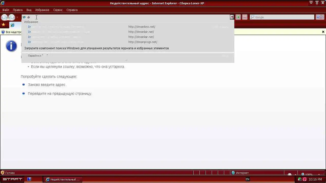Click 'Заново введите адрес.' text
The width and height of the screenshot is (326, 183).
[x=47, y=85]
